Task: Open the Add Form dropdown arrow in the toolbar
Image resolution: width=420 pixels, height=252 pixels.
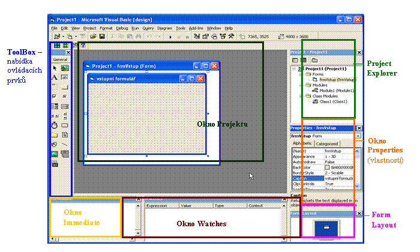Action: click(76, 37)
